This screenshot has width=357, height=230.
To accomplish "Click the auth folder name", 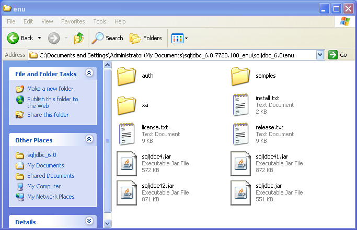I will coord(147,76).
